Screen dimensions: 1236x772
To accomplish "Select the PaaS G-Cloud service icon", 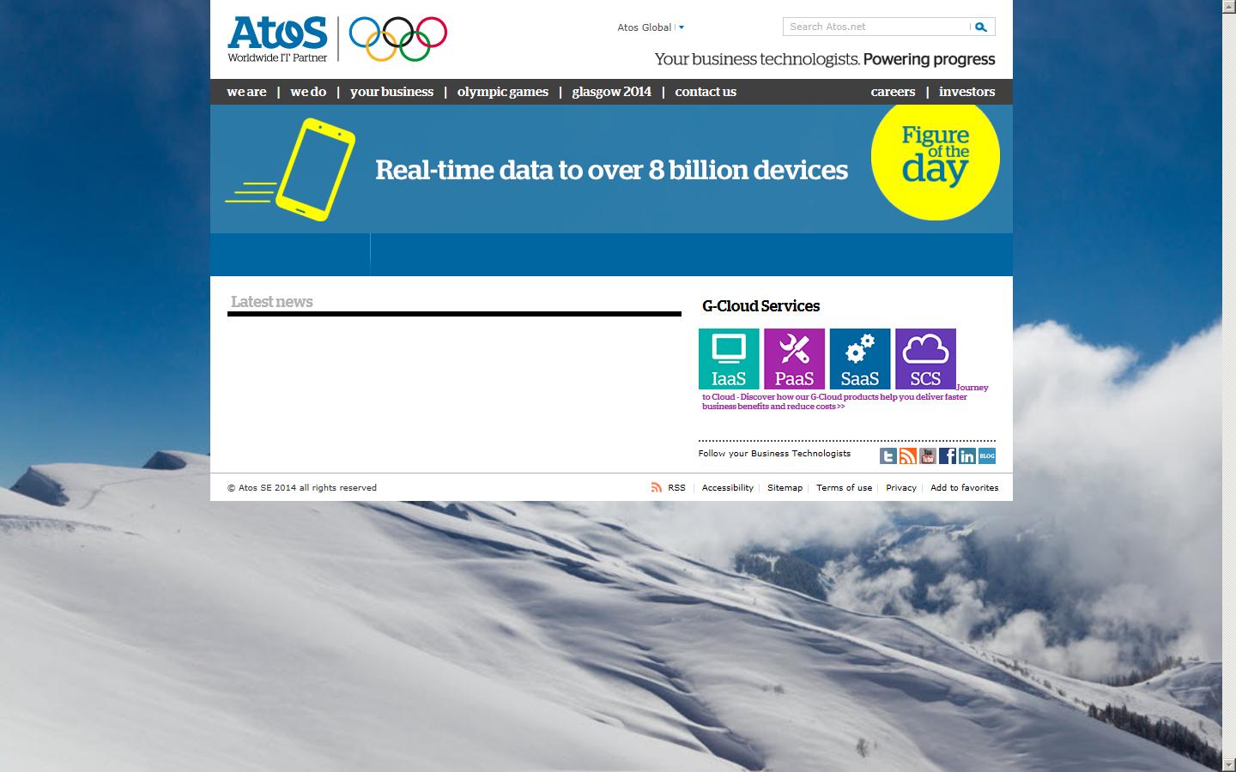I will 795,358.
